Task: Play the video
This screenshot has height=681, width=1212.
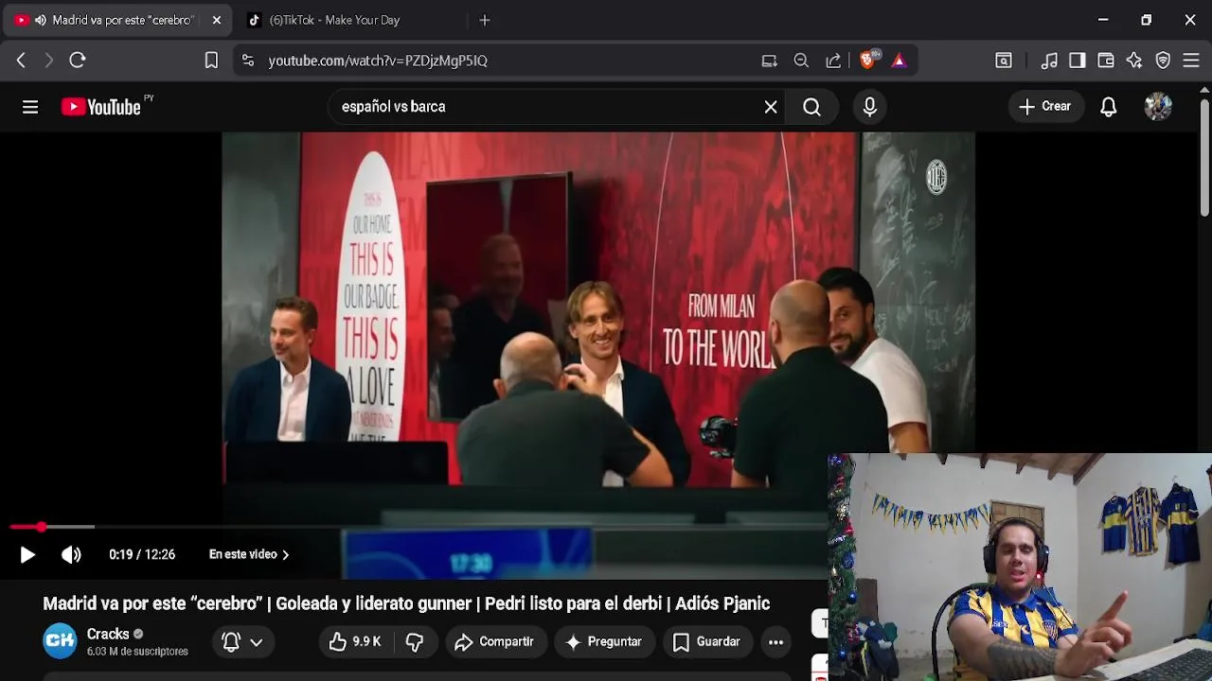Action: click(x=27, y=555)
